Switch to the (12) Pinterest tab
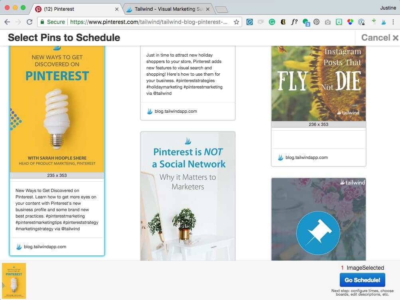This screenshot has width=400, height=300. (76, 9)
